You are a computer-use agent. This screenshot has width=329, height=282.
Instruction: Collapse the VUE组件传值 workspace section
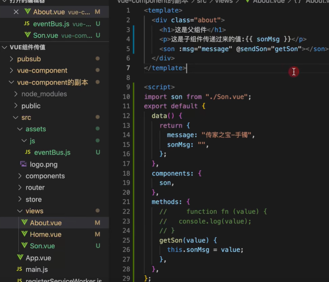click(x=4, y=47)
